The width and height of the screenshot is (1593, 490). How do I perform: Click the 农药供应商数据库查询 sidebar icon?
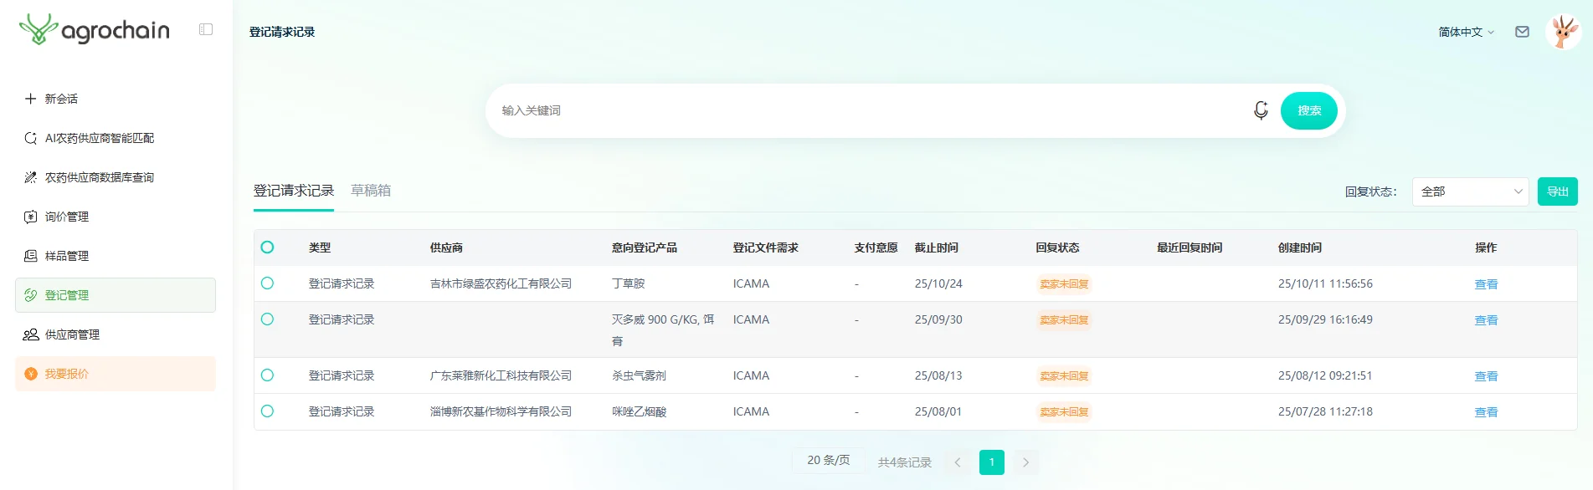point(30,177)
